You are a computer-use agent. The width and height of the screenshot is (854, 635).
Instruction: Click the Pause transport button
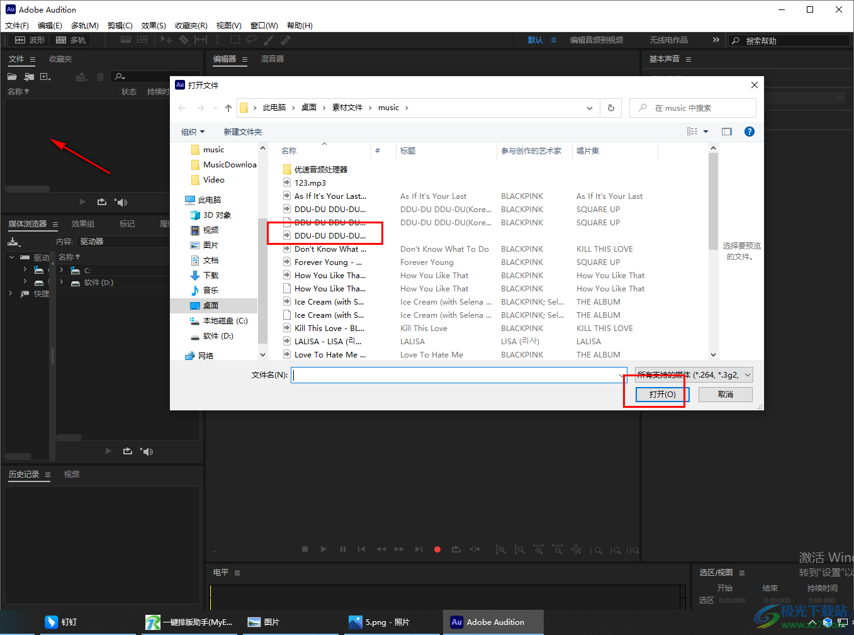coord(343,549)
